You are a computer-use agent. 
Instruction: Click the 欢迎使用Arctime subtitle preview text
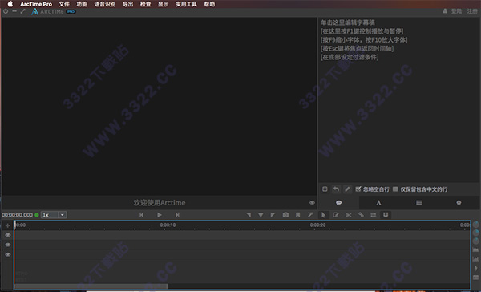click(x=160, y=203)
